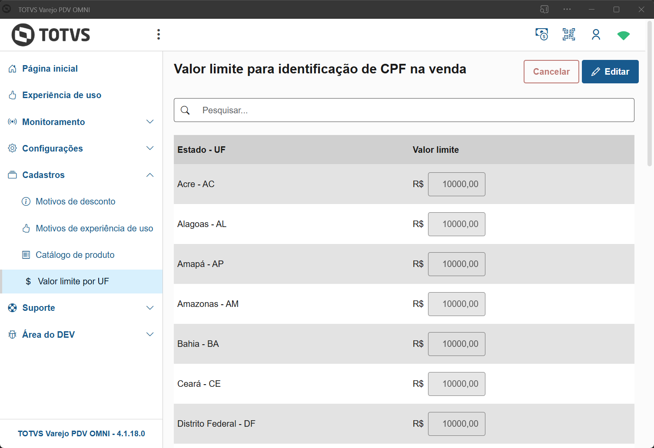
Task: Expand the Suporte menu chevron
Action: click(150, 308)
